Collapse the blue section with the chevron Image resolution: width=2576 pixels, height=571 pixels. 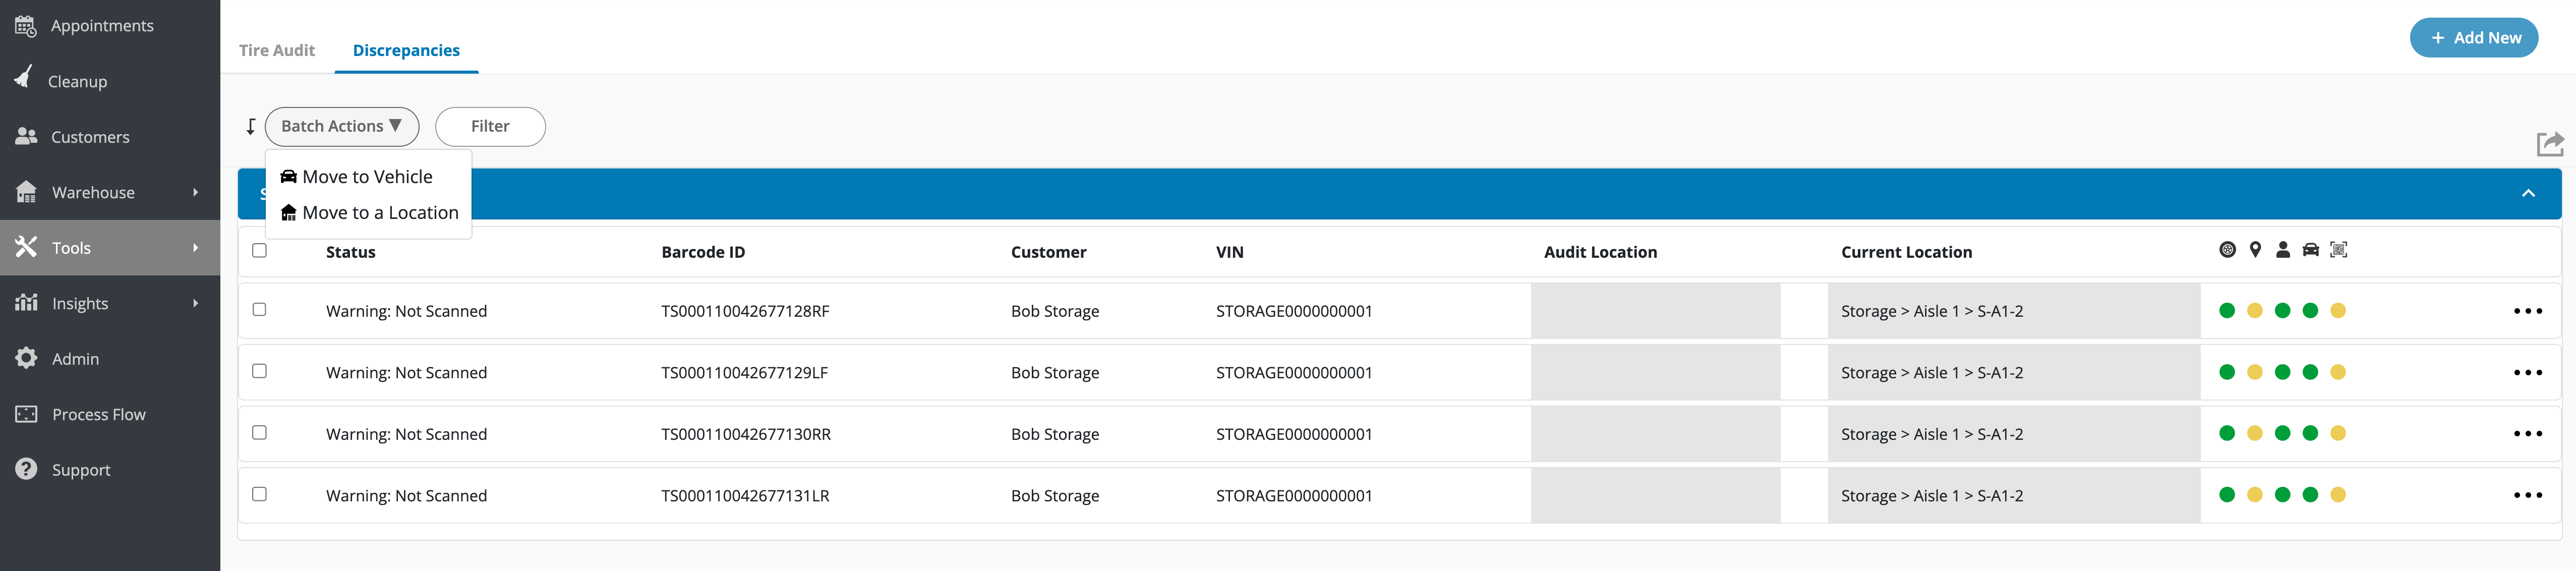[2528, 193]
